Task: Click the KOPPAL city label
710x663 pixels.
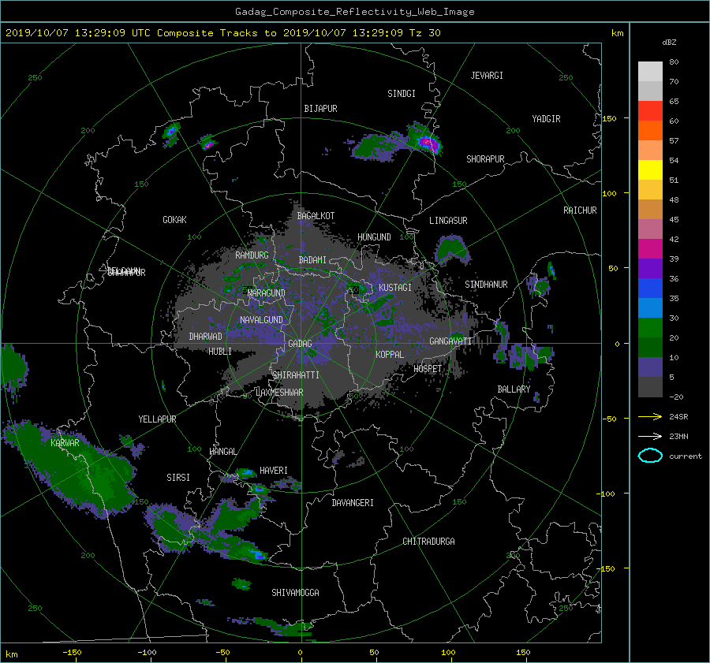Action: point(390,355)
